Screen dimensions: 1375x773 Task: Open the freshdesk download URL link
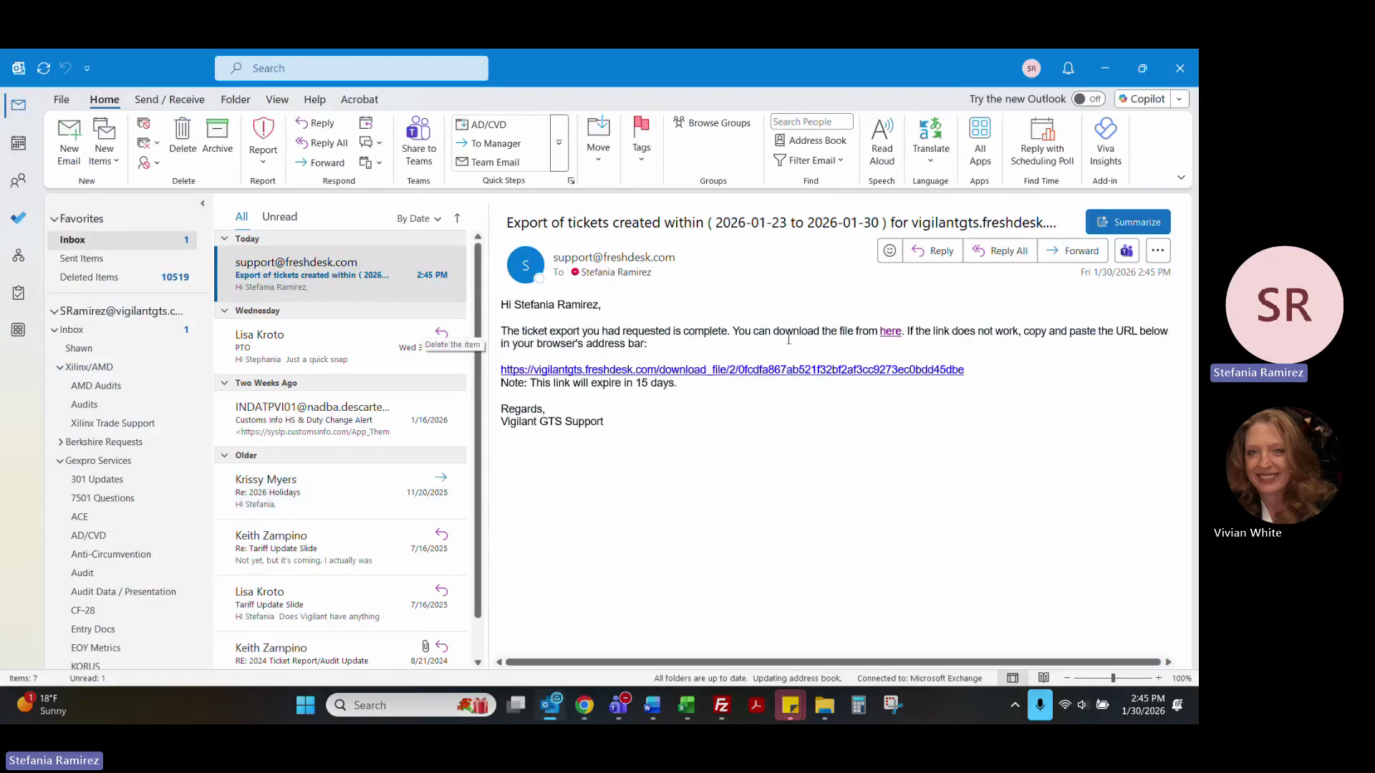[x=731, y=369]
